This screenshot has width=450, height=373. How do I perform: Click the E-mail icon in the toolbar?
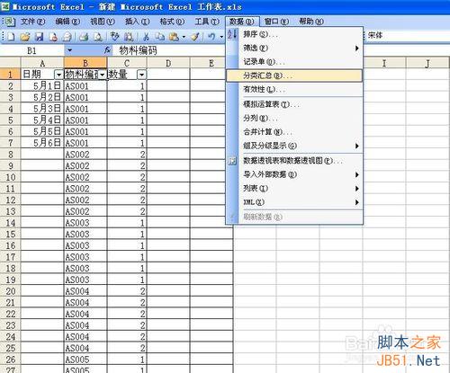click(67, 37)
